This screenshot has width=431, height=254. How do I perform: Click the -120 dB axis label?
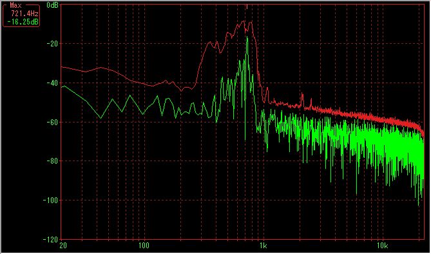(50, 239)
